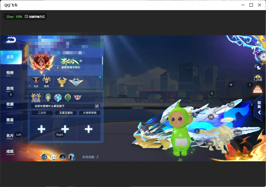
Task: Switch to the 相册 Album tab
Action: (10, 73)
